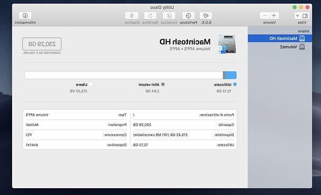This screenshot has width=321, height=195.
Task: Click the Disattiva unmount icon
Action: pos(132,16)
